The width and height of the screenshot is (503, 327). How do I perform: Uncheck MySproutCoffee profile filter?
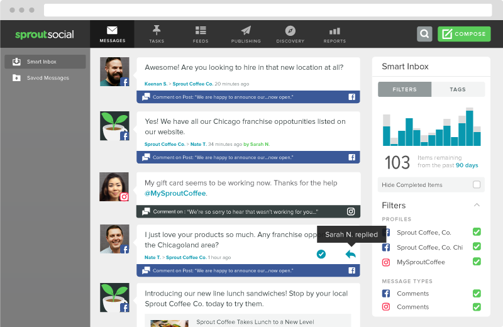(477, 262)
